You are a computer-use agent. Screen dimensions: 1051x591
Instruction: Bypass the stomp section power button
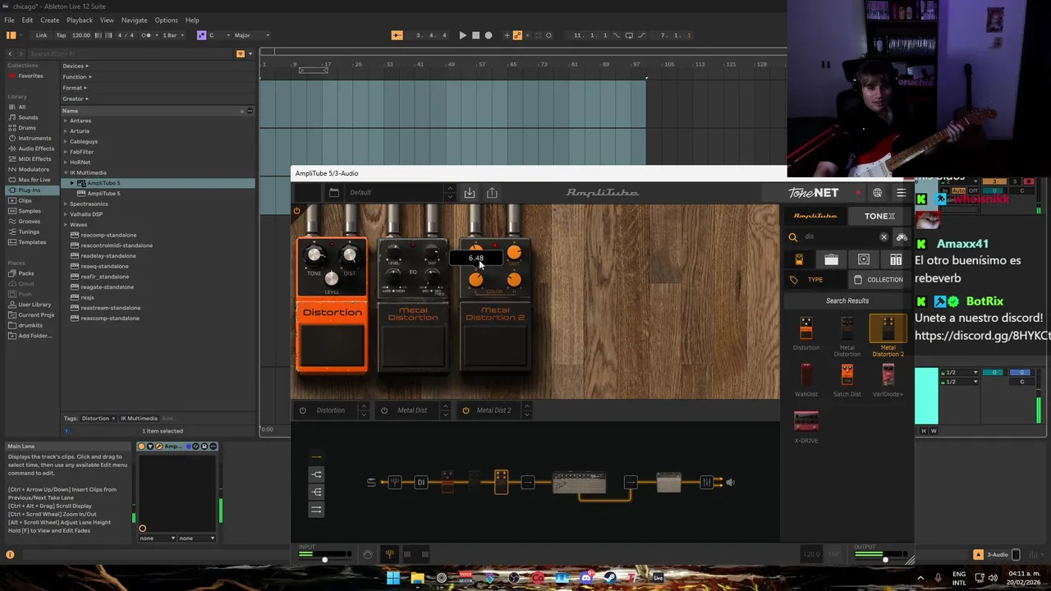[x=296, y=212]
